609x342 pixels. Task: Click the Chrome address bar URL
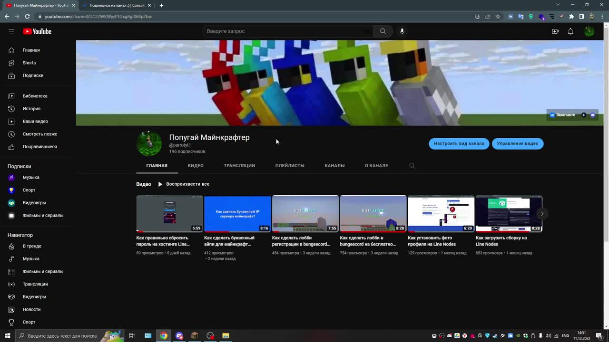pyautogui.click(x=98, y=17)
